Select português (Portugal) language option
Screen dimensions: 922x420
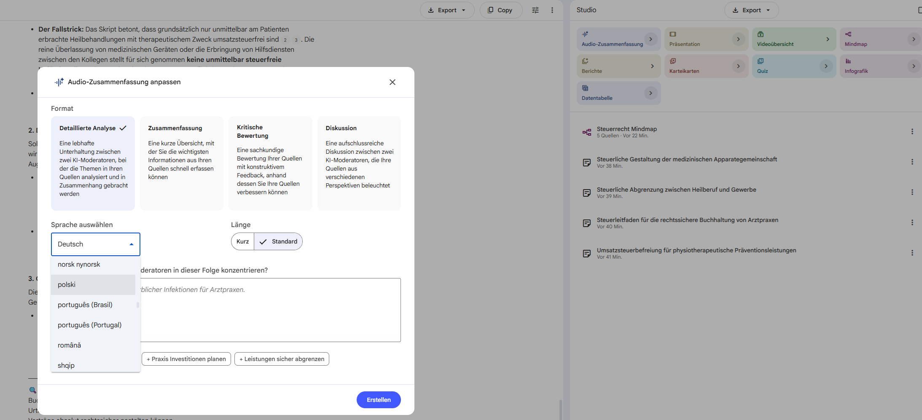click(x=93, y=325)
